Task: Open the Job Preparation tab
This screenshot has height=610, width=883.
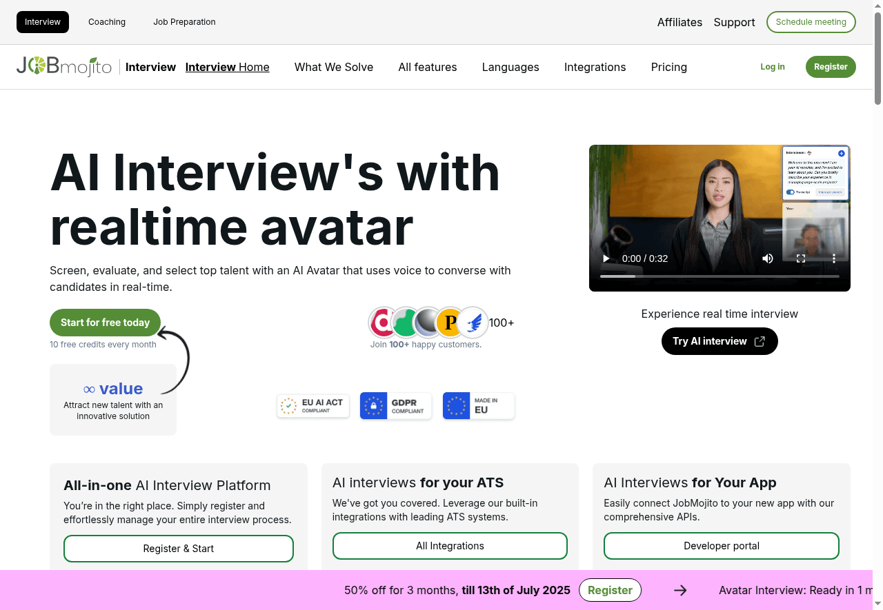Action: 184,22
